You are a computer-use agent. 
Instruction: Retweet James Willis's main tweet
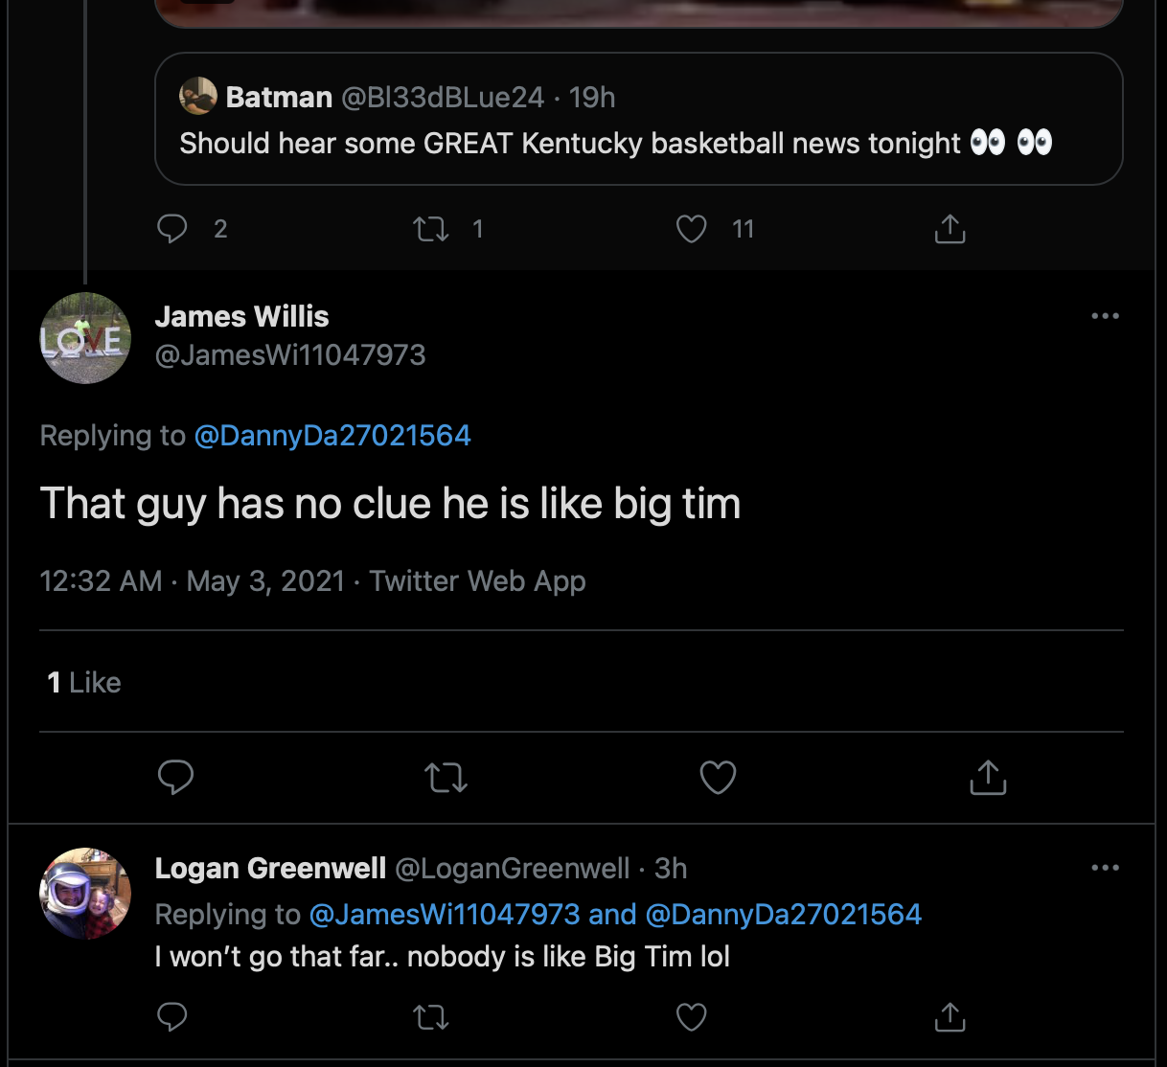tap(446, 777)
